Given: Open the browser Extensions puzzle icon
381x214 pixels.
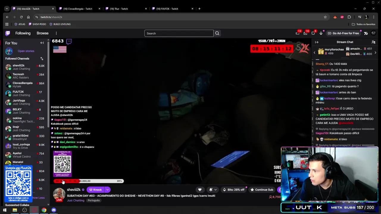Looking at the screenshot, I should tap(349, 17).
